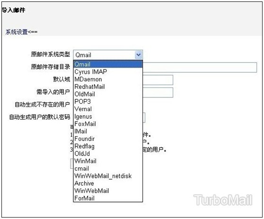
Task: Pick WinWebMail_netdisk entry
Action: click(108, 176)
